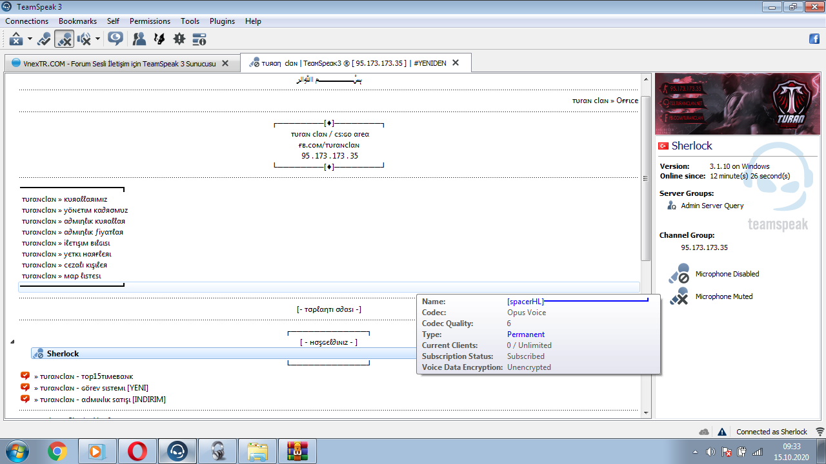Close the Turan Clan server tab
This screenshot has width=826, height=464.
[x=456, y=63]
